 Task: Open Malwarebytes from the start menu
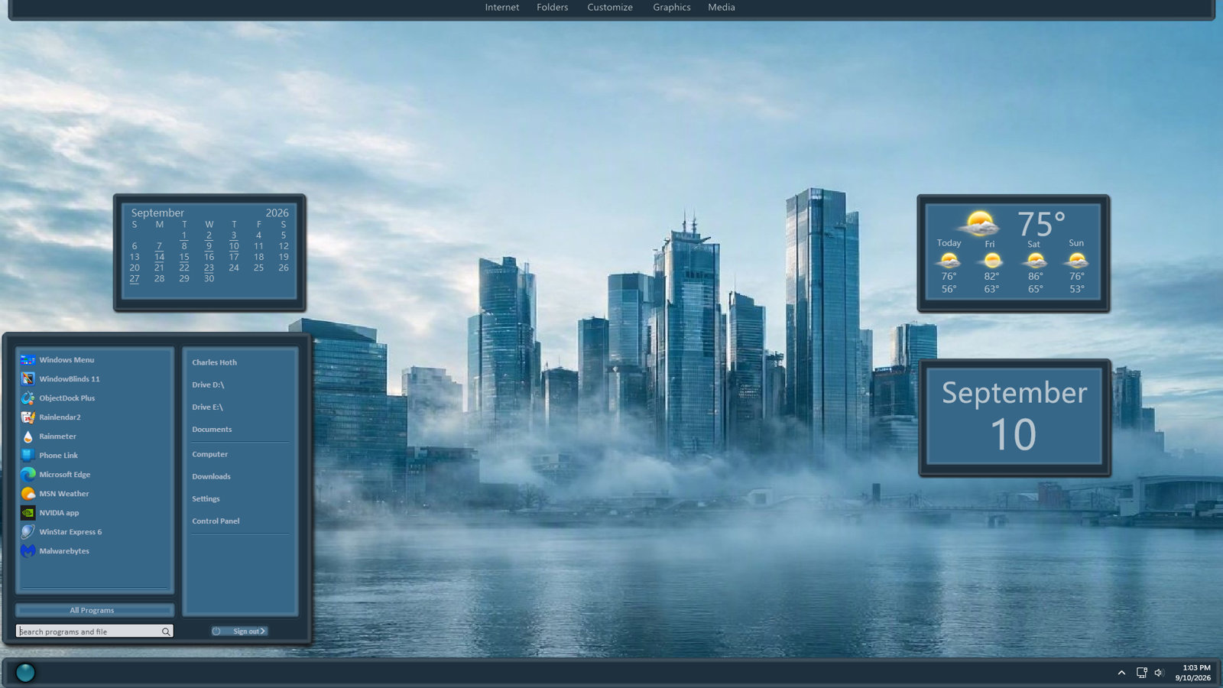(64, 551)
